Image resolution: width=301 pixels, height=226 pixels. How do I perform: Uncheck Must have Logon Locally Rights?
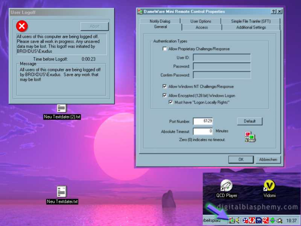point(171,102)
